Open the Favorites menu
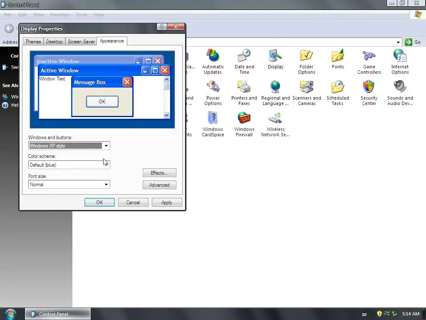This screenshot has height=320, width=426. pos(60,15)
